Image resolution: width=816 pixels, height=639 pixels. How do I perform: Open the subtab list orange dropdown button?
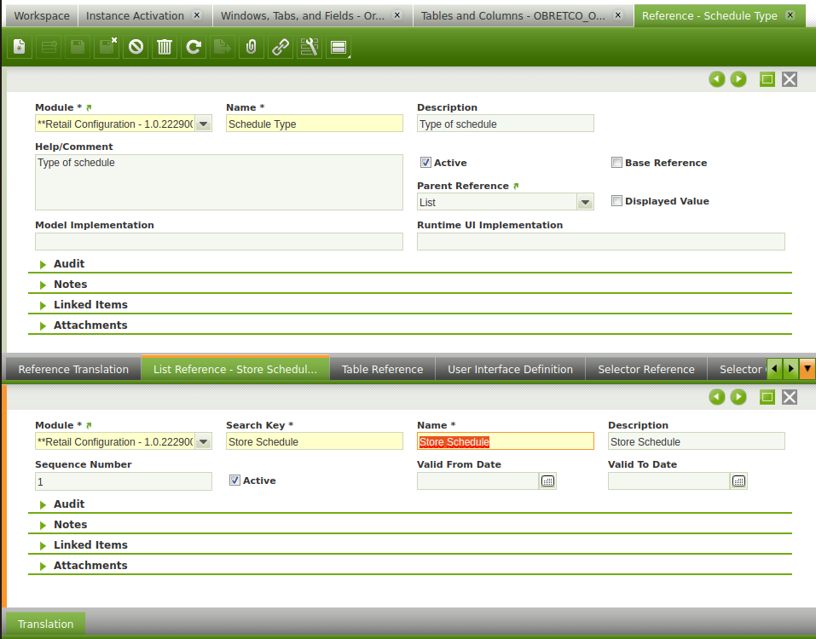(x=807, y=369)
